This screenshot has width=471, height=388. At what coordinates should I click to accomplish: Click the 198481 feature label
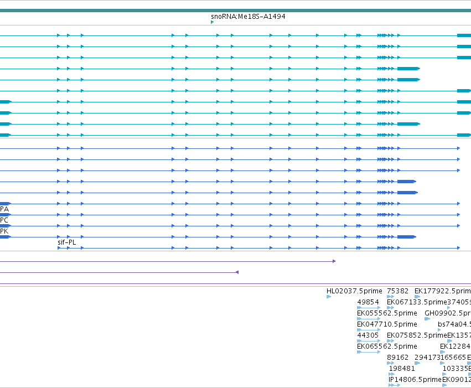click(402, 369)
